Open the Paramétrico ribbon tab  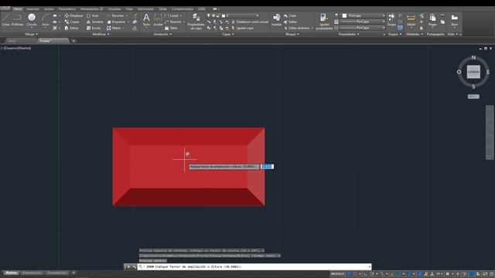click(x=67, y=8)
